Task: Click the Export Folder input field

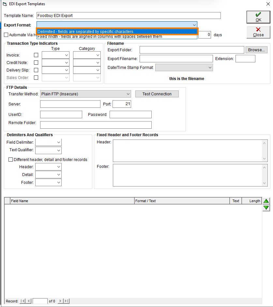Action: [192, 50]
